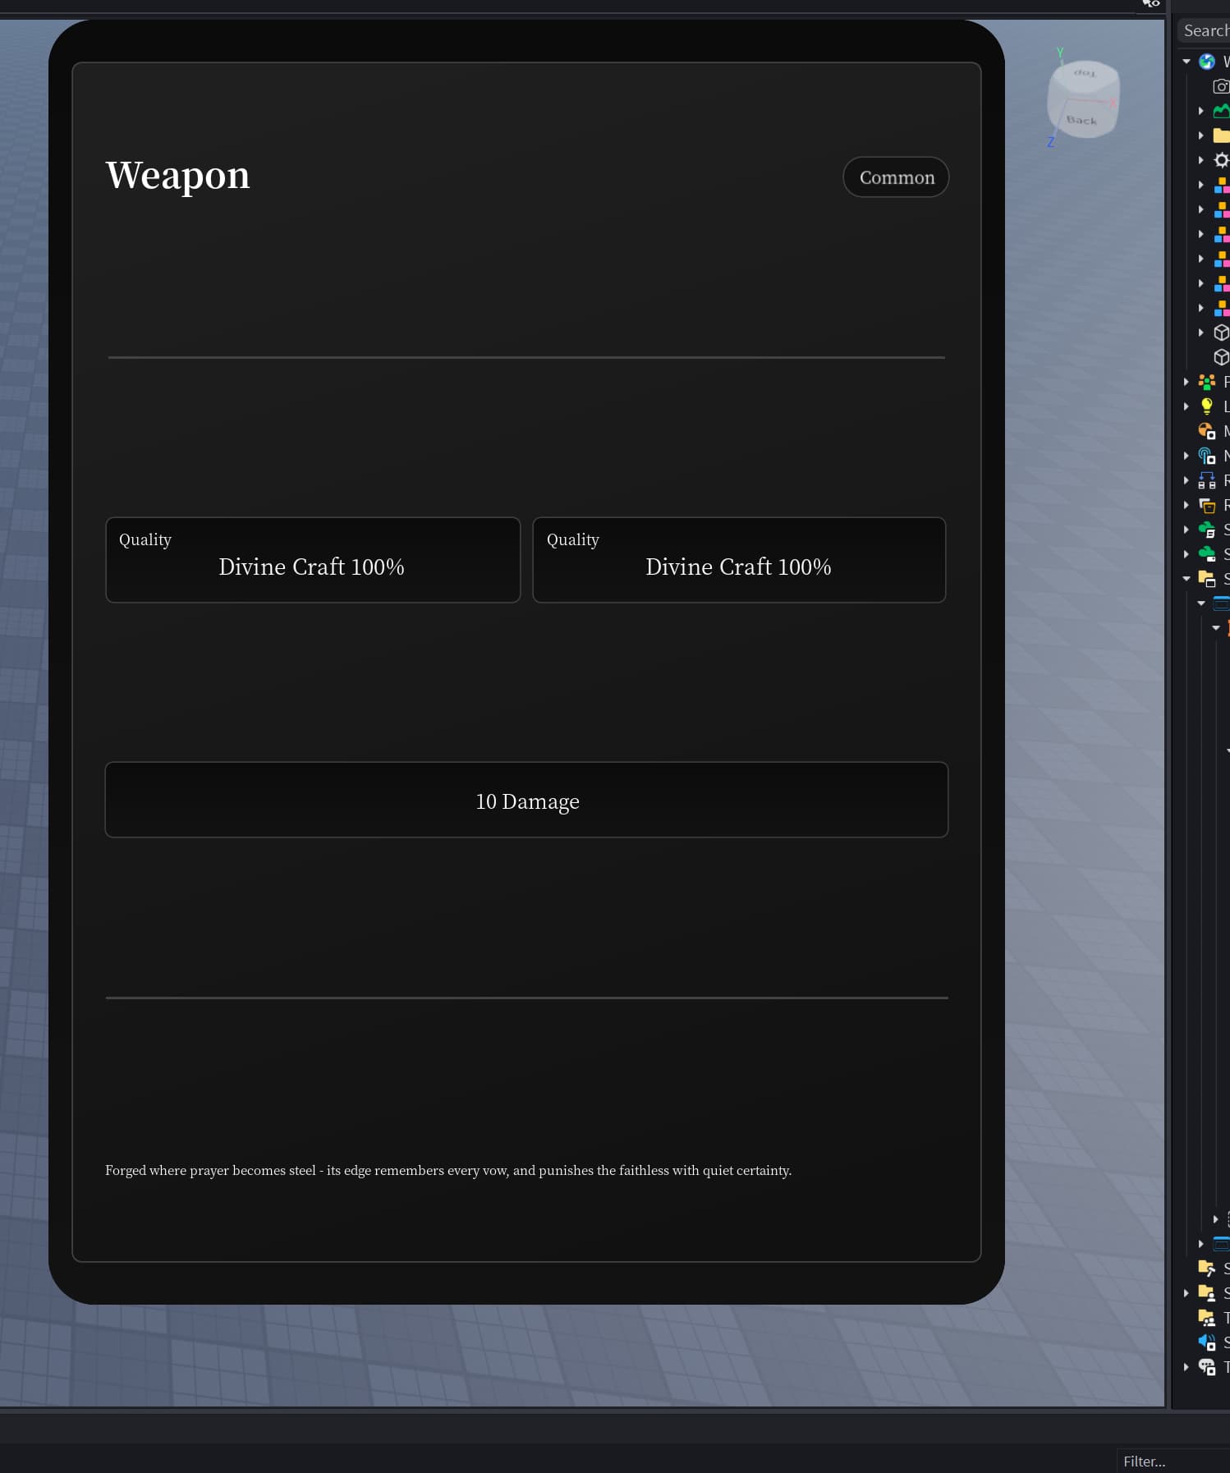Click the Explorer Search field
The image size is (1230, 1473).
click(1204, 30)
